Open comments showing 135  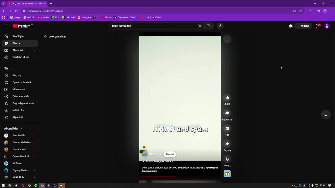click(x=227, y=128)
